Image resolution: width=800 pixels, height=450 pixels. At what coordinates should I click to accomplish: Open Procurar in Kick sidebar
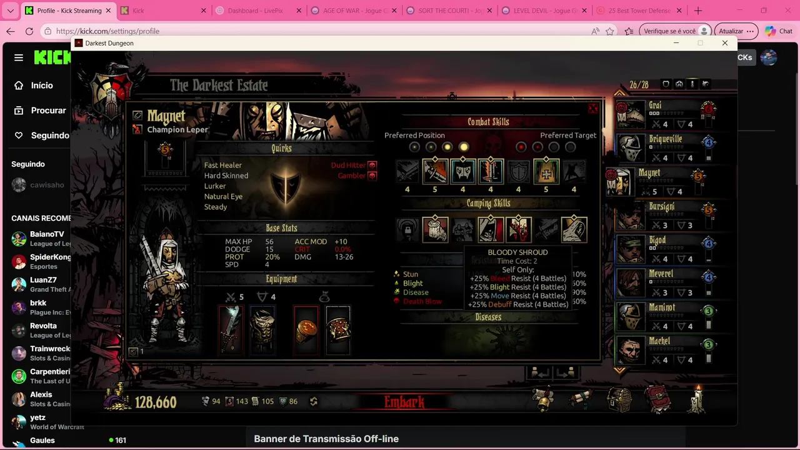(x=40, y=111)
